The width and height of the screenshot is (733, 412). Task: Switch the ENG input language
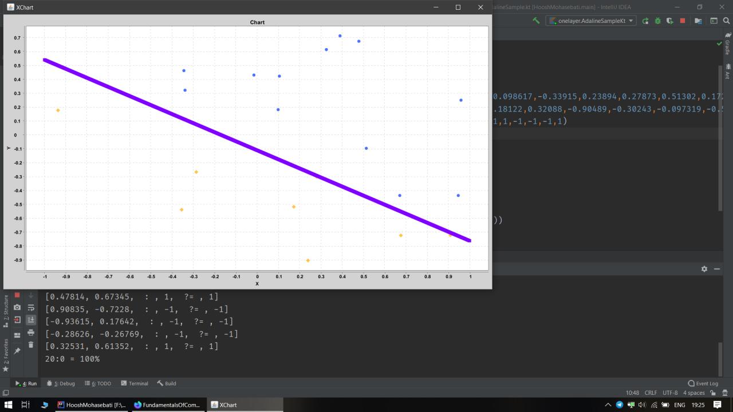(680, 405)
